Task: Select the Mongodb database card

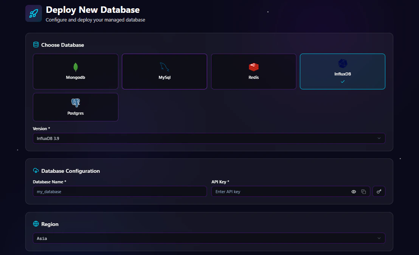Action: (76, 71)
